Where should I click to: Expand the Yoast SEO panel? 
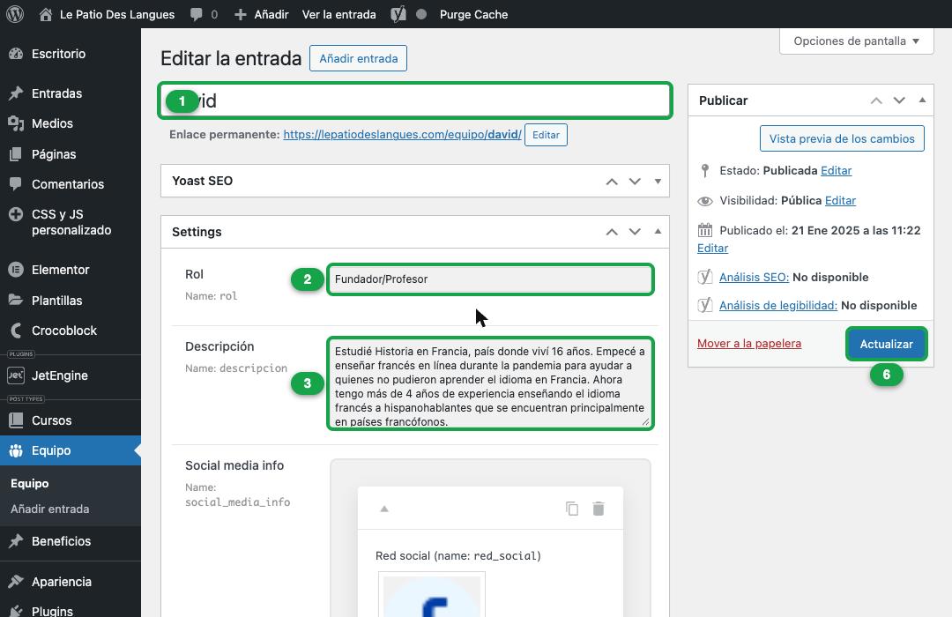[x=658, y=181]
